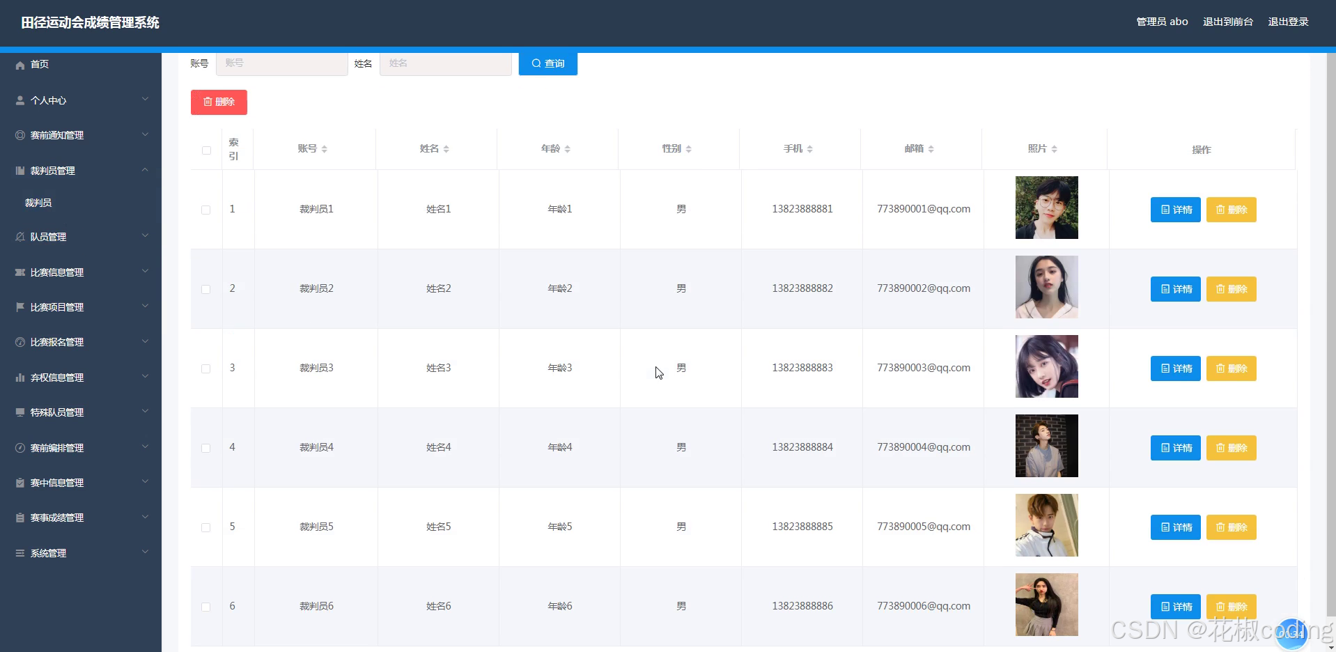This screenshot has height=652, width=1336.
Task: Click the icon beside 裁判员管理
Action: (20, 171)
